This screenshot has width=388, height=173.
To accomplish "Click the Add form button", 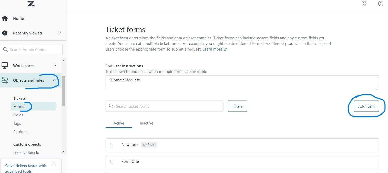I will point(366,106).
